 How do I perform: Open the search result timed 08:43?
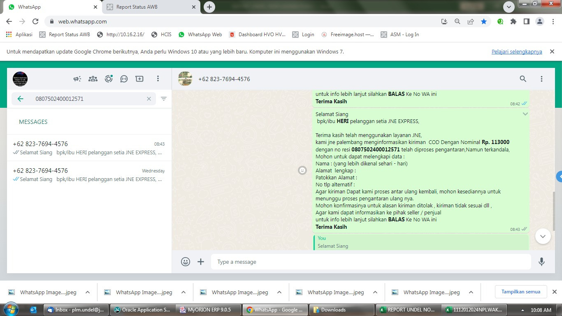pos(89,148)
